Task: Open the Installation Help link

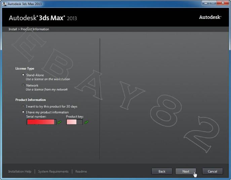Action: click(x=20, y=172)
